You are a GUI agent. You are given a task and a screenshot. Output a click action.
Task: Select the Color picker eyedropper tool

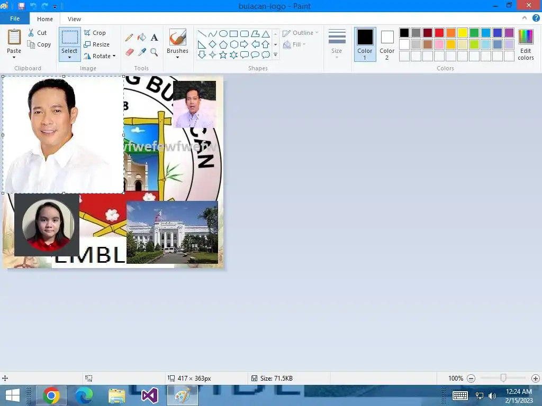click(142, 52)
